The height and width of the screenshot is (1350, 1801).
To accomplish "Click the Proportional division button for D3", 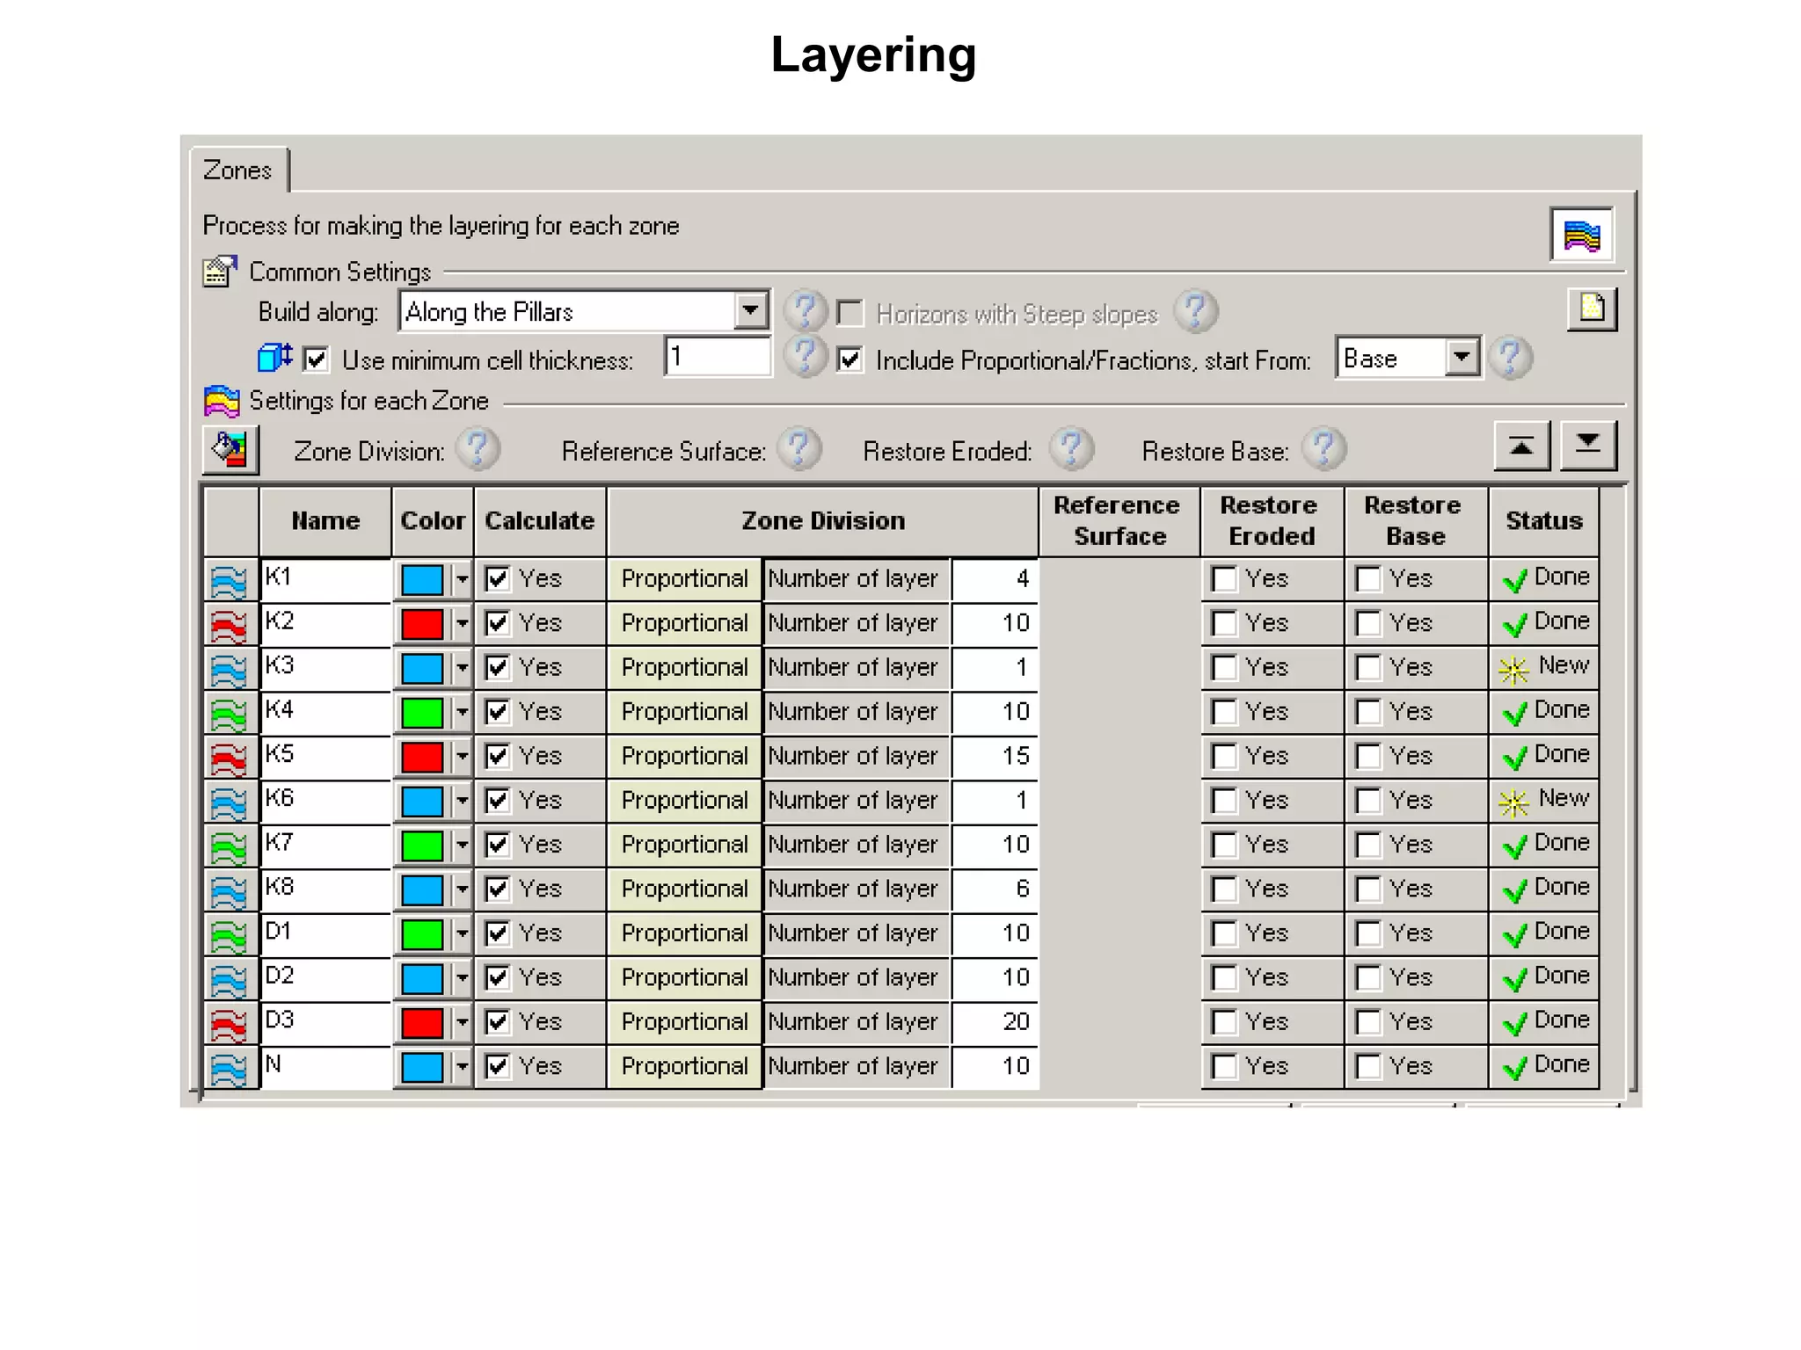I will point(683,1022).
